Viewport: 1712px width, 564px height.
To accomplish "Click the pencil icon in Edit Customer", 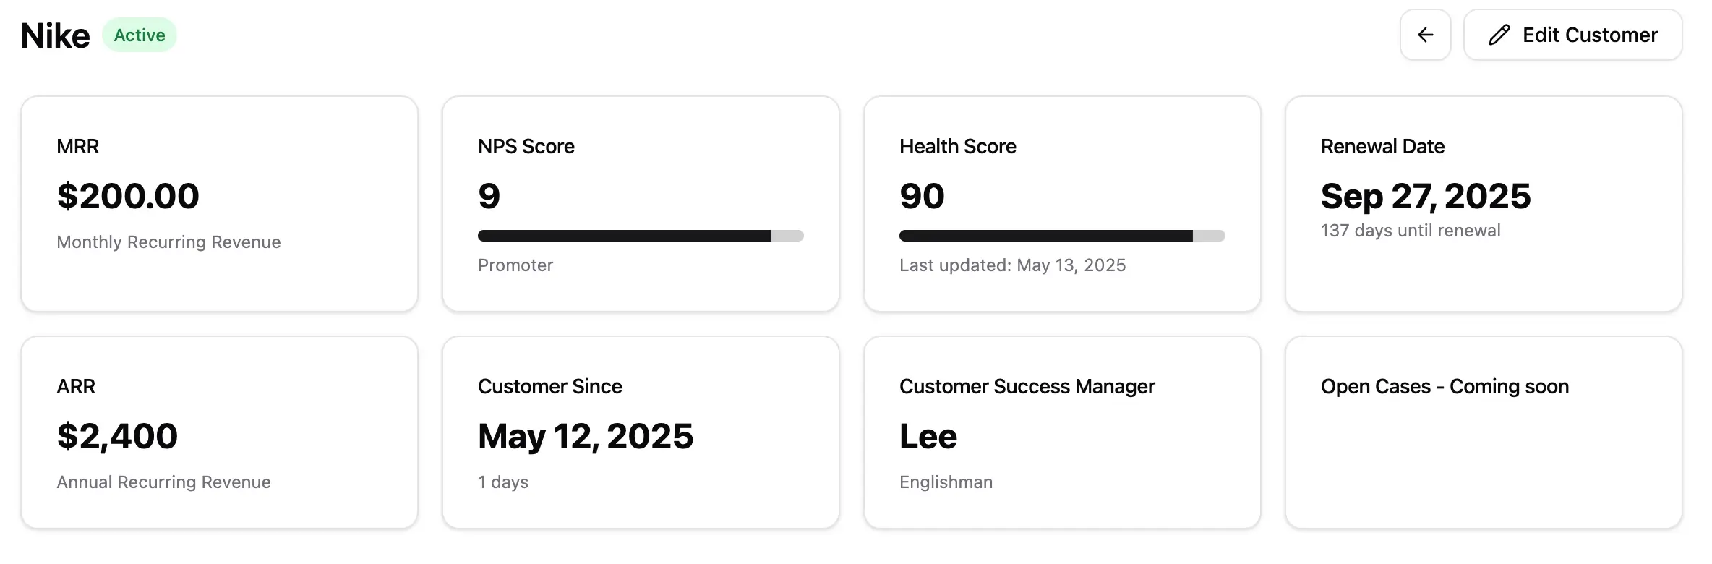I will (x=1499, y=35).
